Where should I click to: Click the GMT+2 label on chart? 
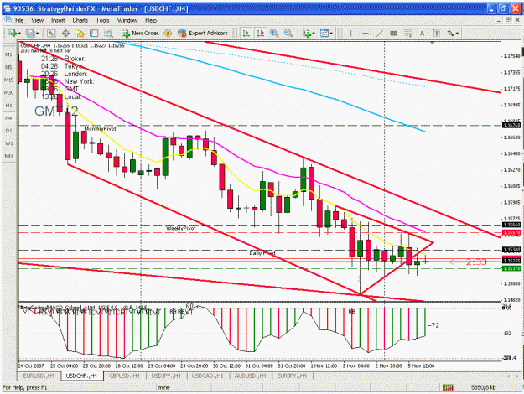click(56, 111)
